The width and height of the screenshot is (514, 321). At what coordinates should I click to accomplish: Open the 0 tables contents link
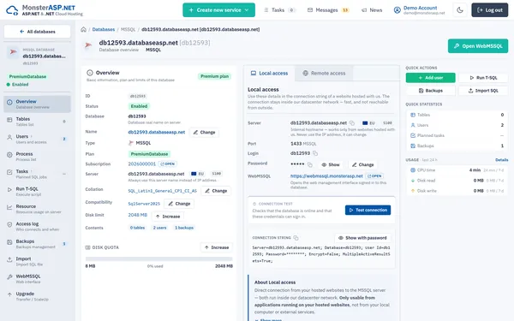(x=137, y=228)
